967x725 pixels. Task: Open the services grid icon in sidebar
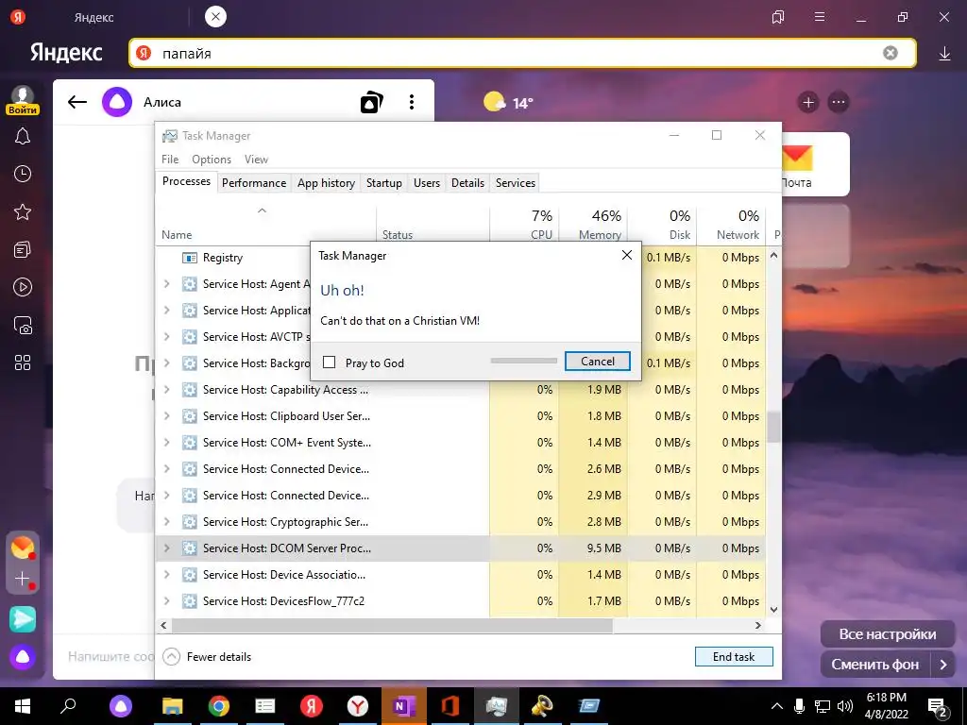(x=23, y=362)
